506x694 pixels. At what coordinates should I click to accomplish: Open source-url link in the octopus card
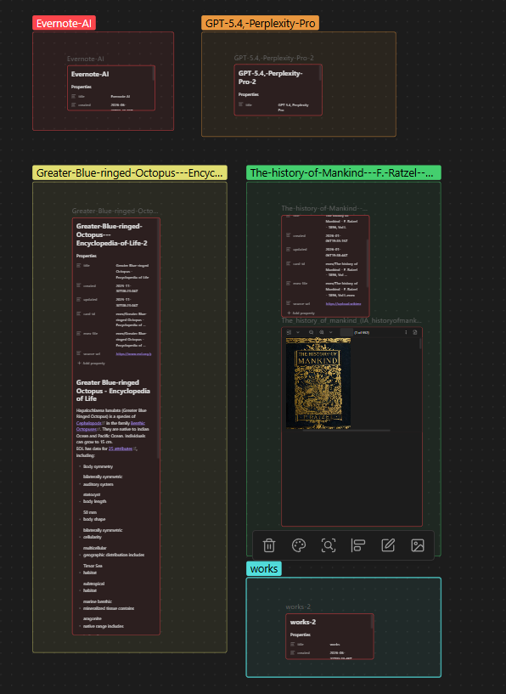click(133, 354)
